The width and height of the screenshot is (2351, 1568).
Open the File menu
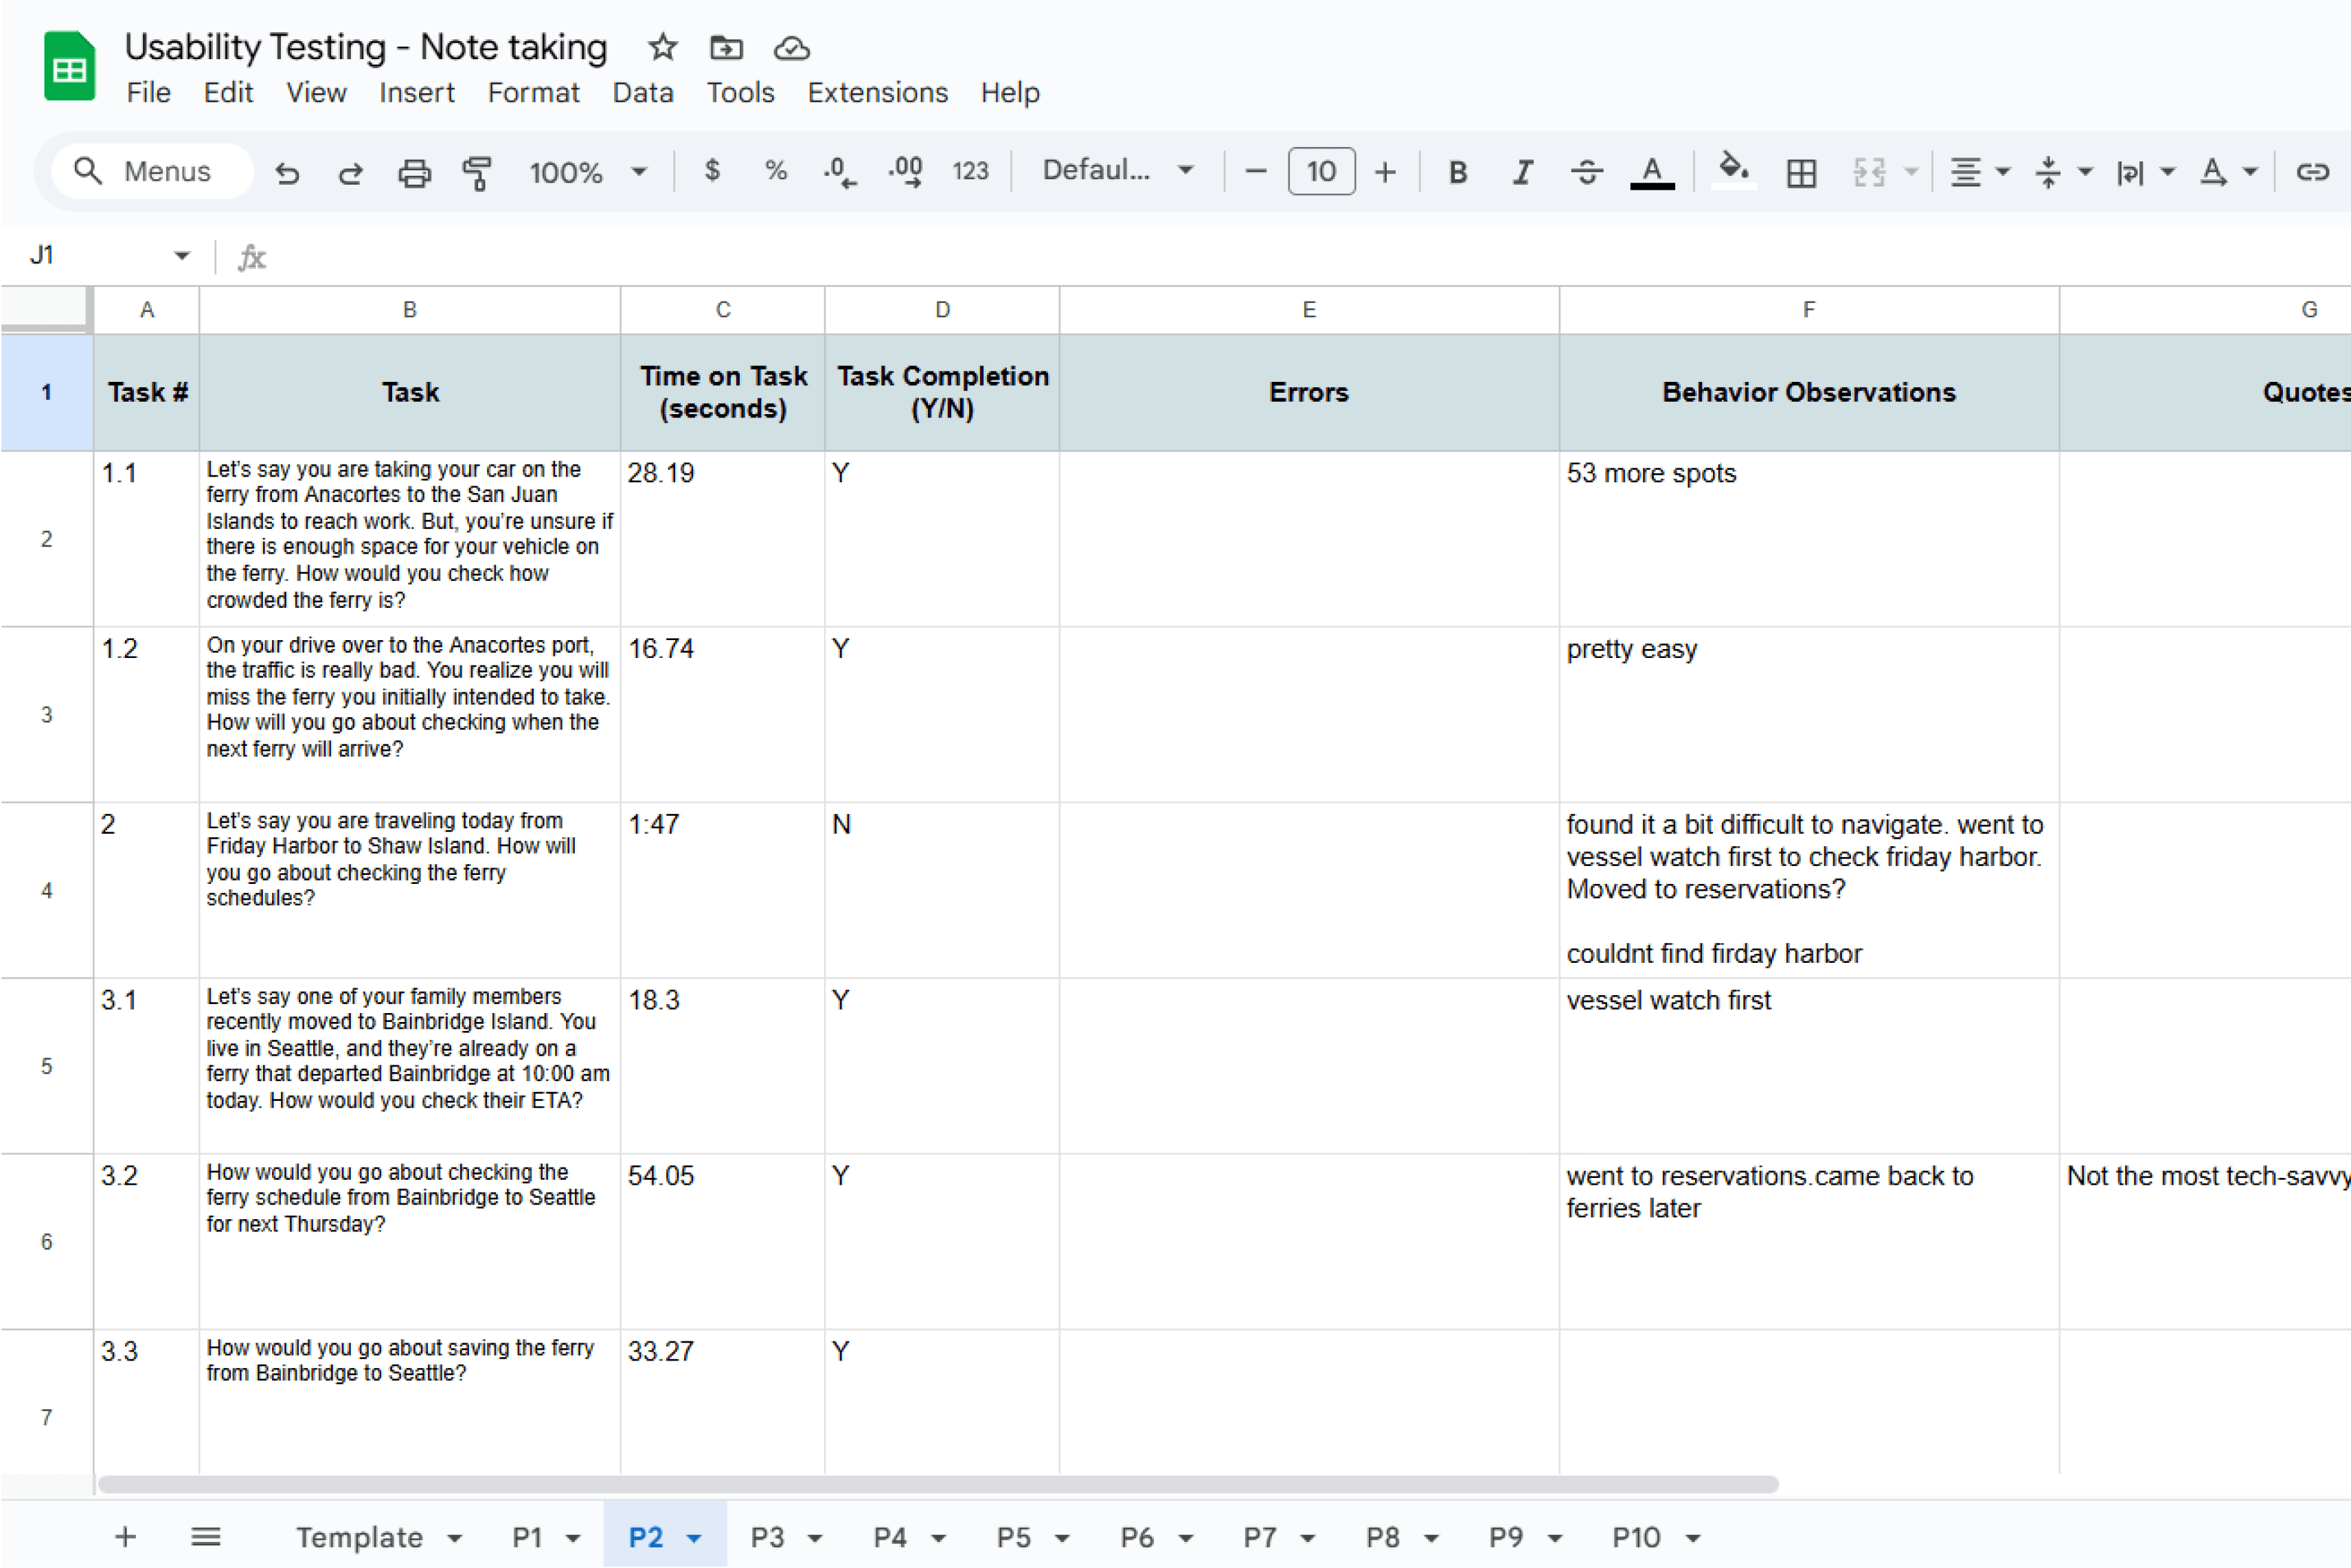click(x=148, y=92)
